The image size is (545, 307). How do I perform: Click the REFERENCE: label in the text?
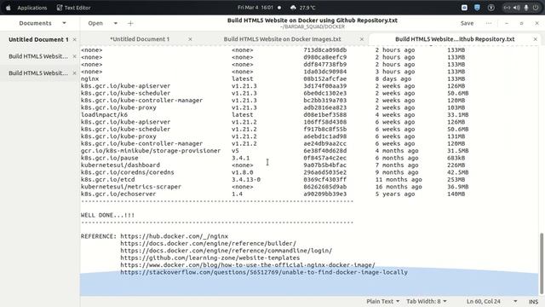point(99,236)
